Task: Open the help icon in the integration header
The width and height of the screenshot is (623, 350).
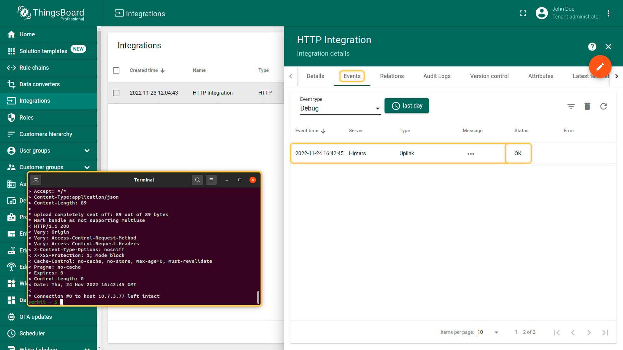Action: (x=592, y=47)
